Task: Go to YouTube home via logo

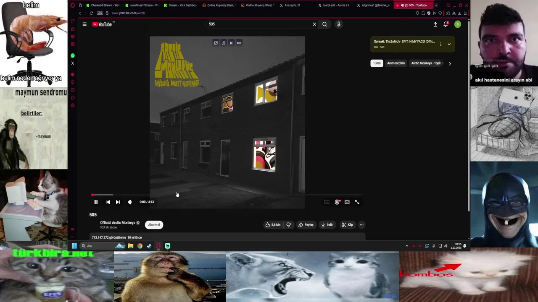Action: 103,24
